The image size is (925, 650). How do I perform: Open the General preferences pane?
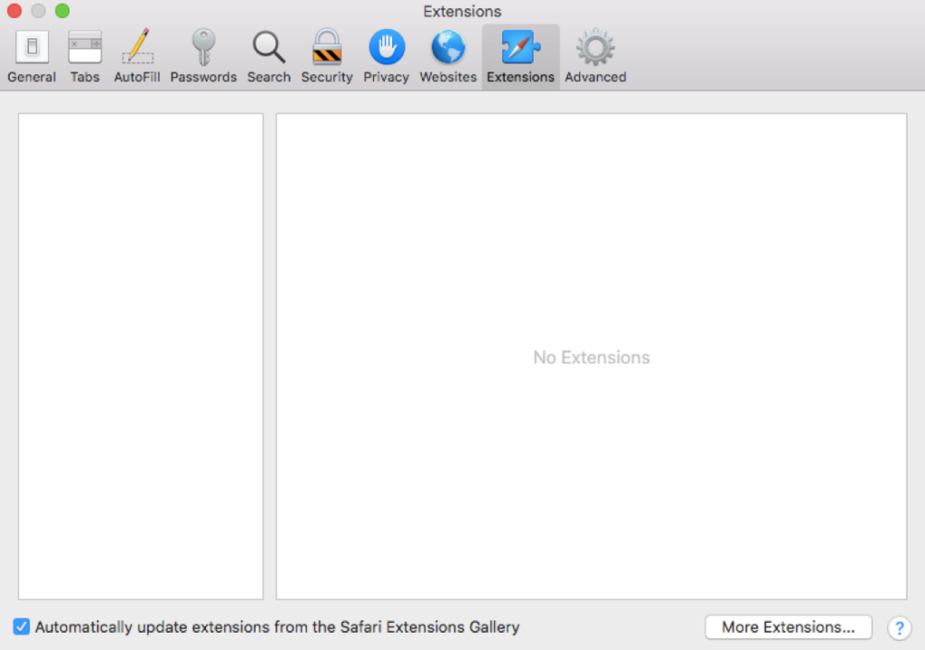pyautogui.click(x=32, y=56)
